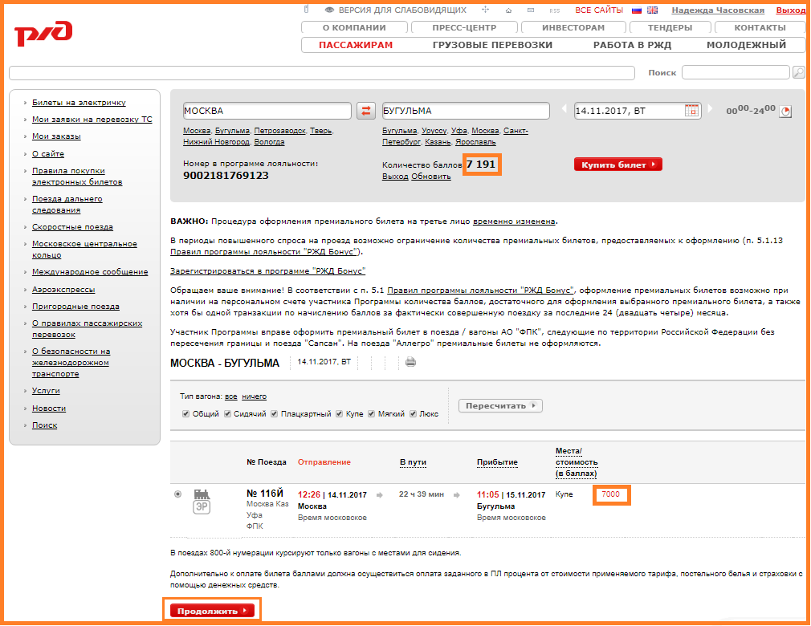Screen dimensions: 811x626
Task: Open the ГРУЗОВЫЕ ПЕРЕВОЗКИ menu tab
Action: (x=492, y=45)
